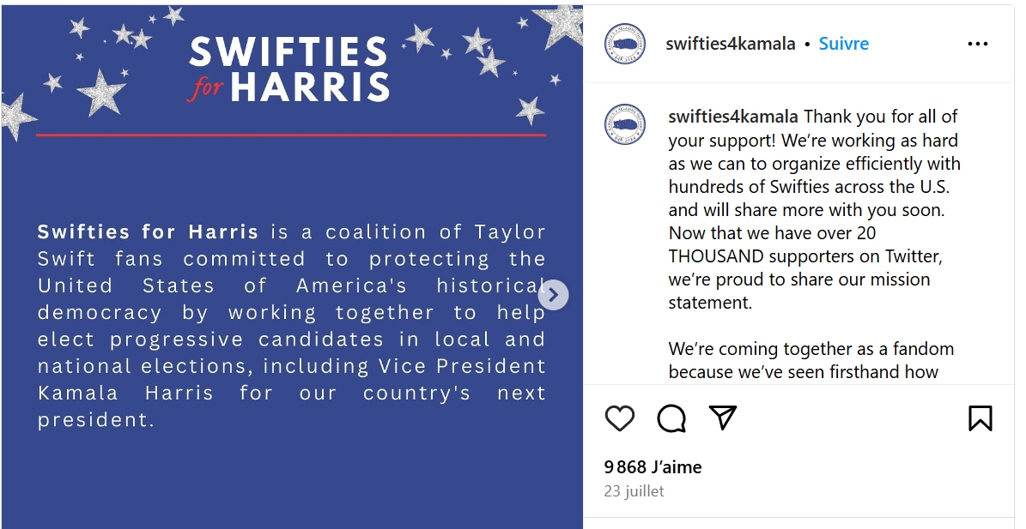This screenshot has height=529, width=1026.
Task: Open the swifties4kamala username in the header
Action: coord(730,44)
